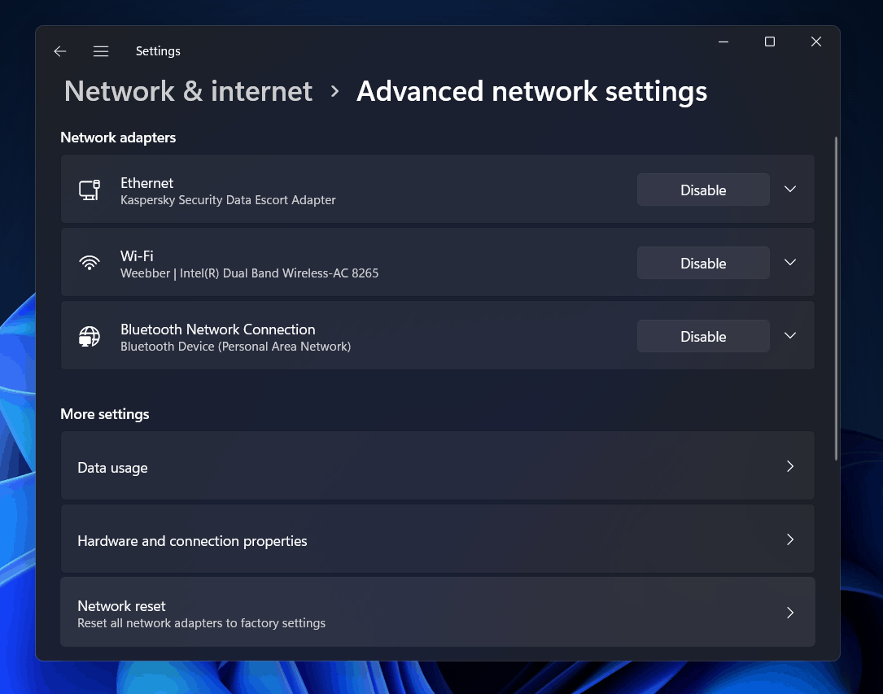
Task: Open Hardware and connection properties
Action: (x=438, y=539)
